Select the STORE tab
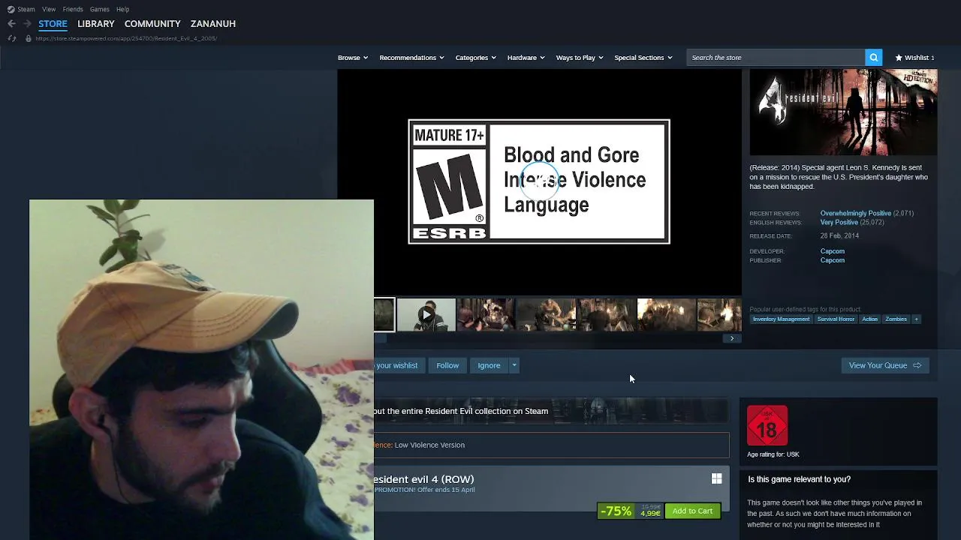 53,23
